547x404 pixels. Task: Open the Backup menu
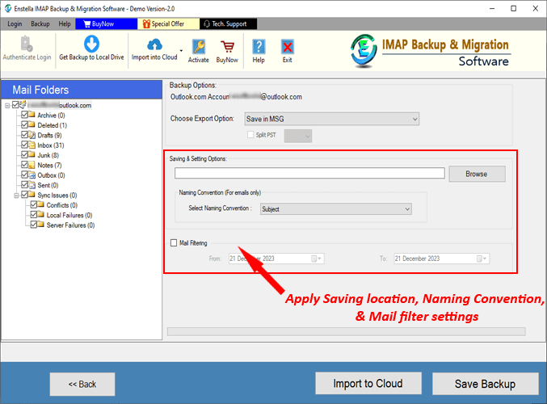pyautogui.click(x=40, y=24)
